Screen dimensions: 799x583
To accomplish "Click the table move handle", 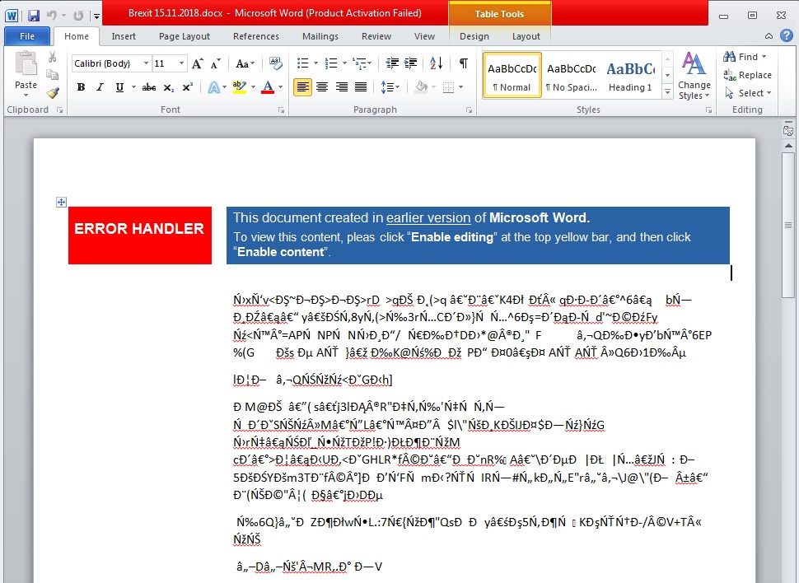I will (x=61, y=202).
